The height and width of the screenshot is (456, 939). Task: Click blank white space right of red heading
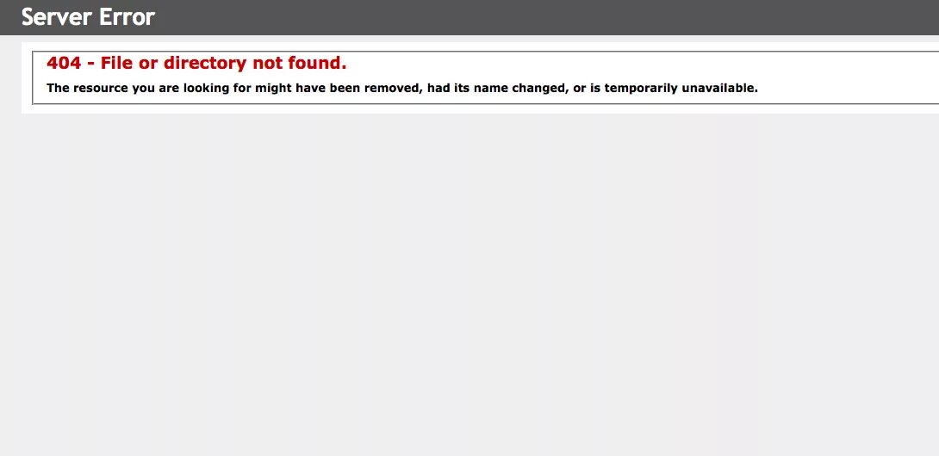tap(641, 63)
